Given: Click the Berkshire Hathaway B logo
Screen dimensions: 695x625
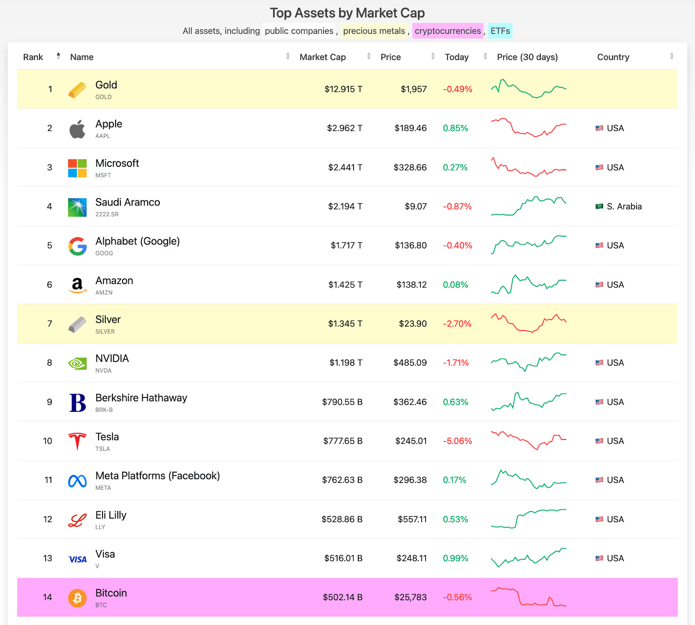Looking at the screenshot, I should 77,403.
